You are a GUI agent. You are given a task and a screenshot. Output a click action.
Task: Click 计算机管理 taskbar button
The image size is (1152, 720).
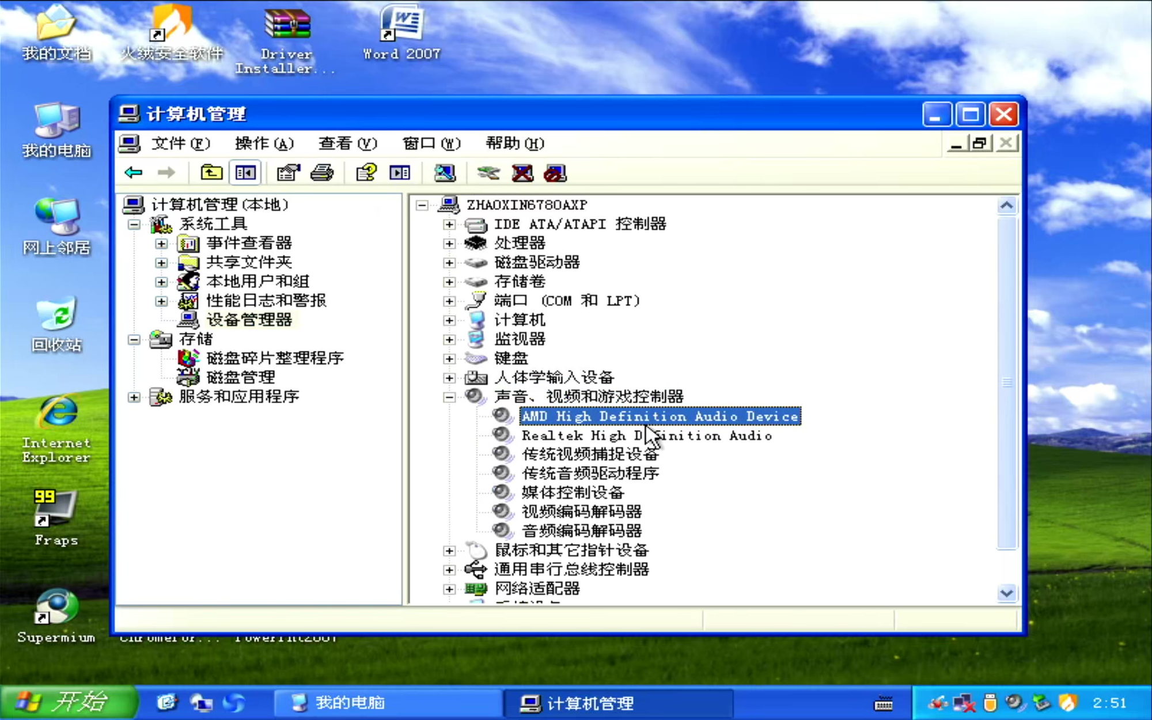619,703
